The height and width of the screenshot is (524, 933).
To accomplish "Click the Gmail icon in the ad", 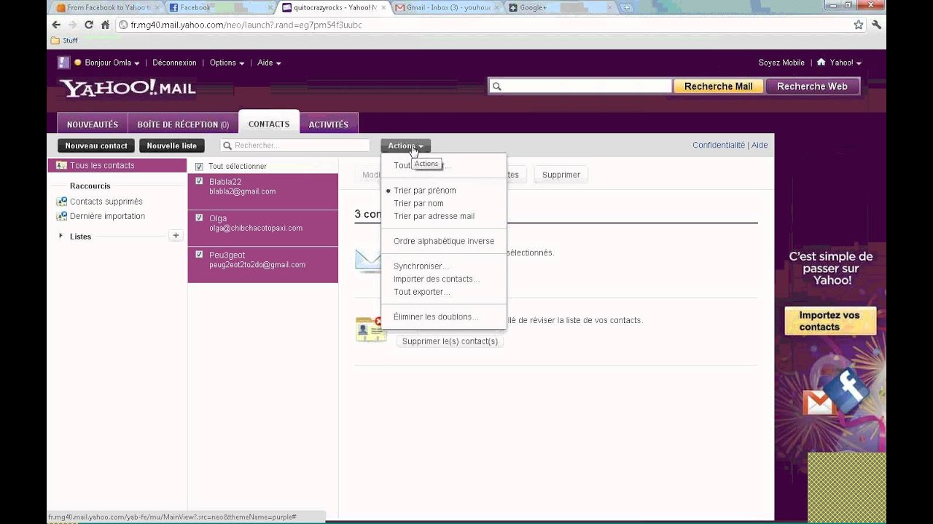I will (x=819, y=402).
